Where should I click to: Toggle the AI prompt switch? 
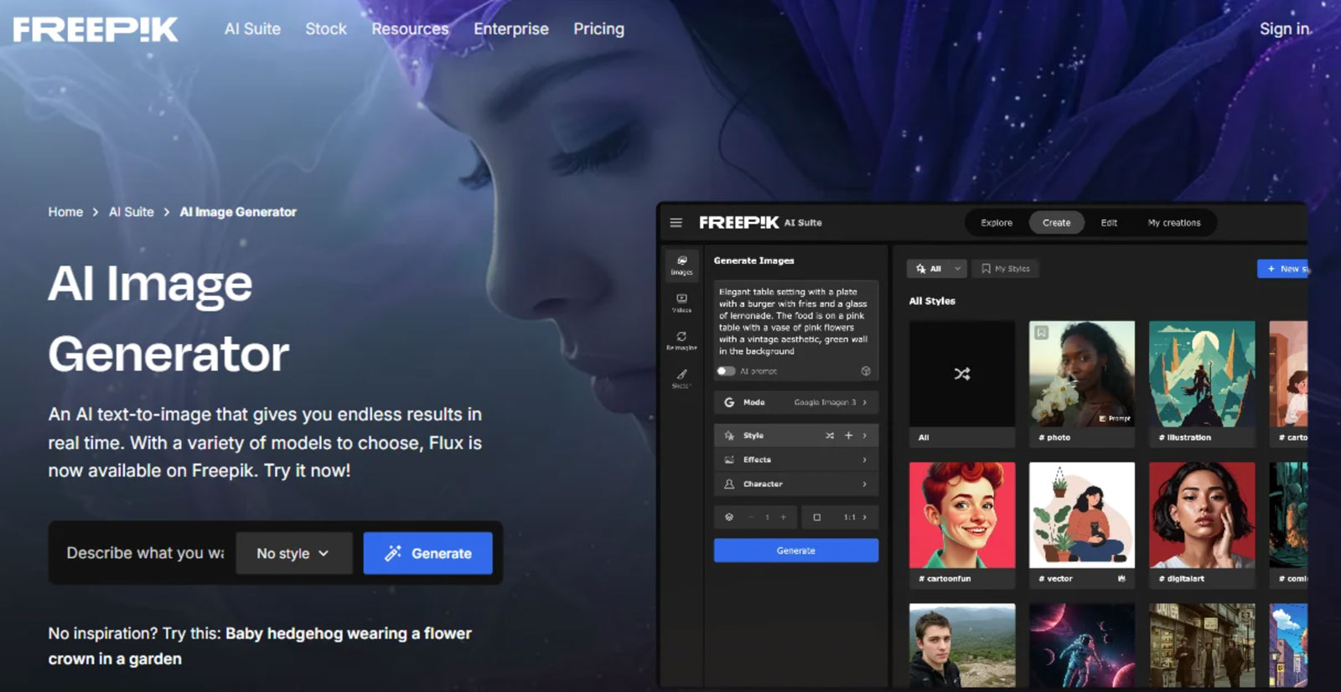[x=726, y=371]
